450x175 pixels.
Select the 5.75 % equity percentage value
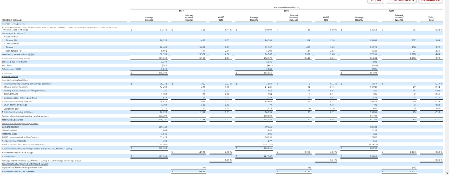coord(229,160)
